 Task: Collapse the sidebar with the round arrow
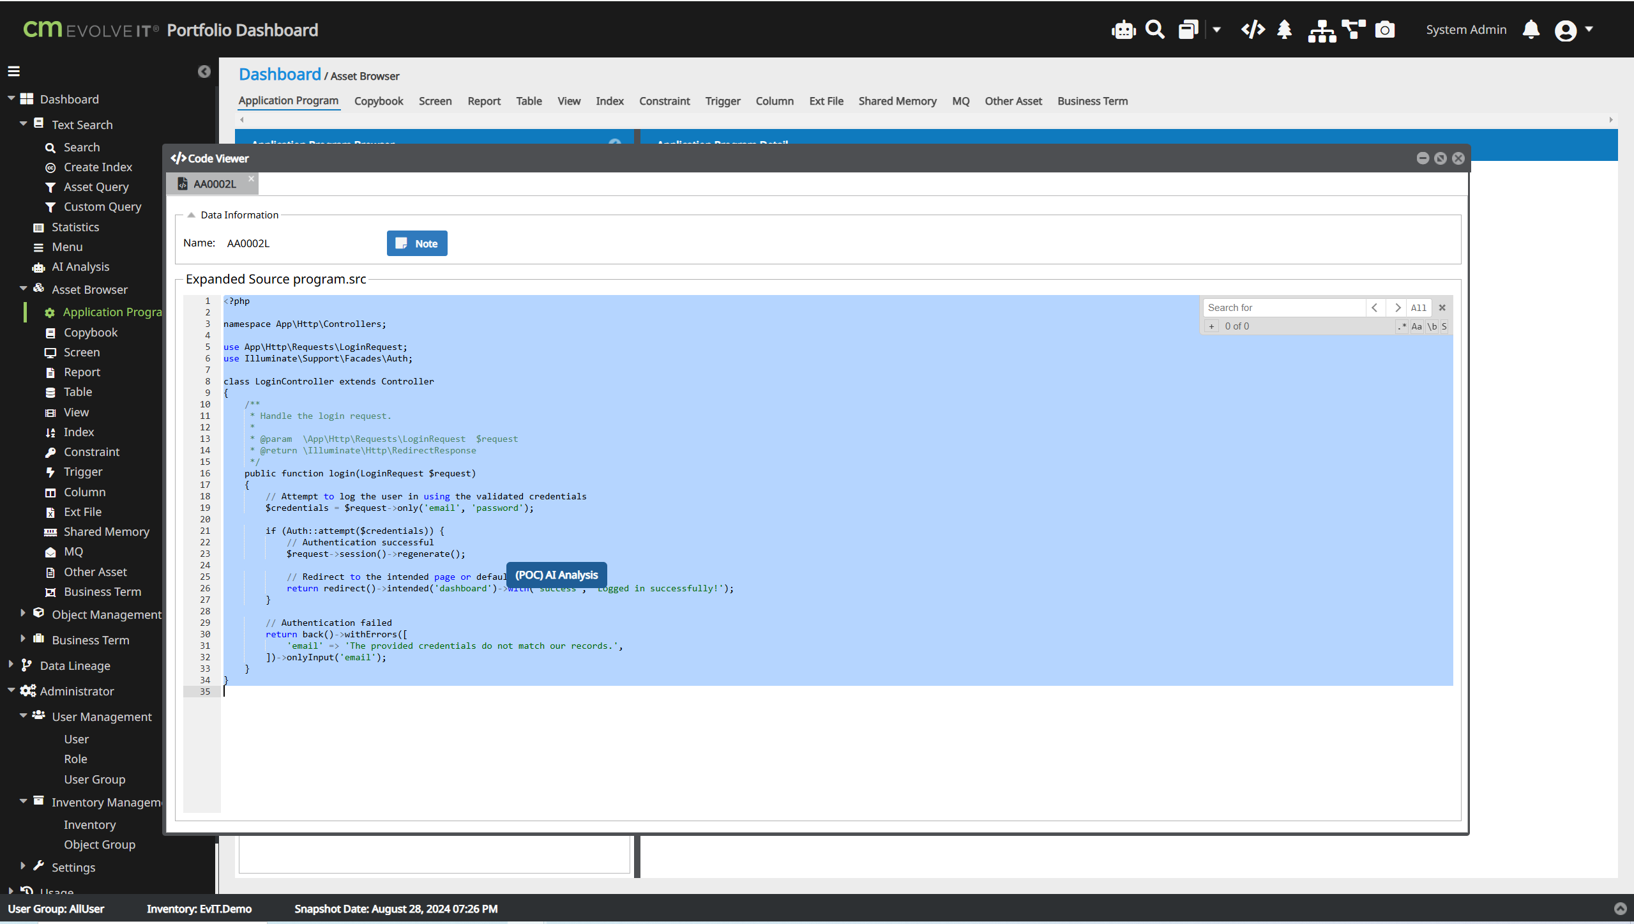(x=204, y=72)
